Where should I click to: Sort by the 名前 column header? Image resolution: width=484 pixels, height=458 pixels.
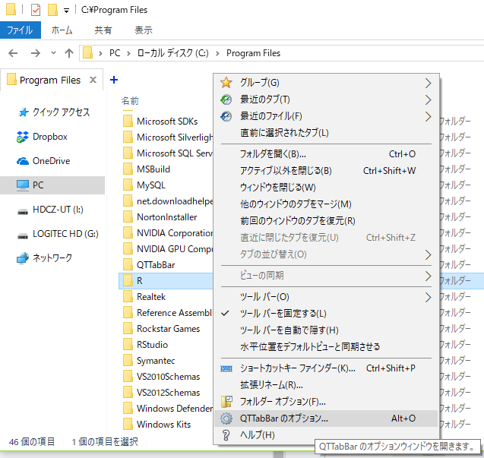point(130,101)
